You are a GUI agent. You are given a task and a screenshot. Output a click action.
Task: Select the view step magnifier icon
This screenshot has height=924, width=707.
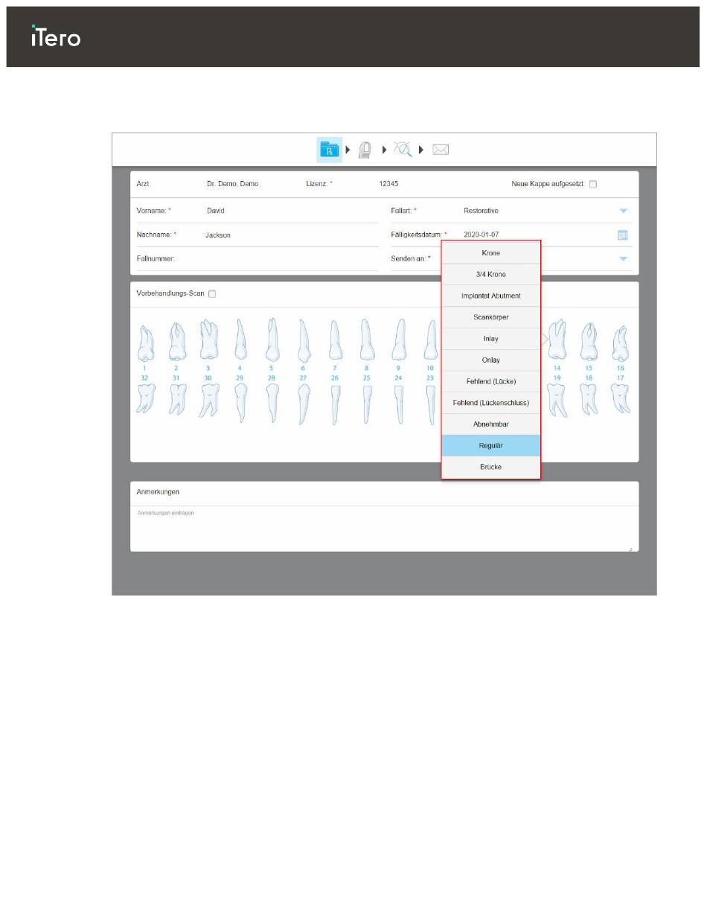click(x=403, y=150)
